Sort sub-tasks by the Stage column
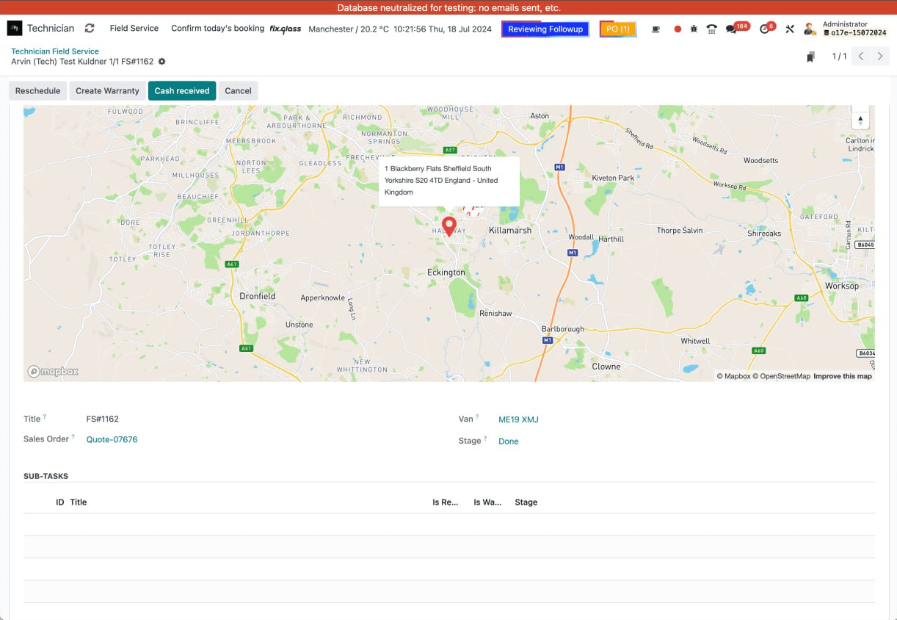 tap(526, 502)
